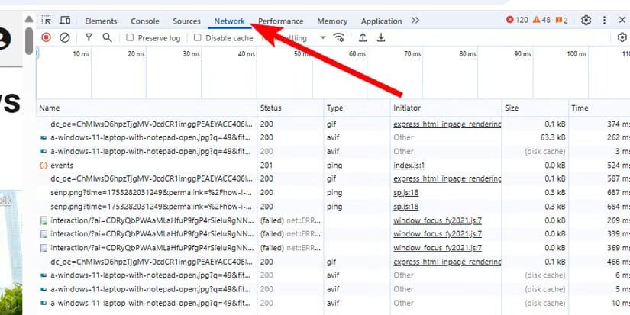This screenshot has width=630, height=315.
Task: Toggle the Disable cache checkbox
Action: pos(197,37)
